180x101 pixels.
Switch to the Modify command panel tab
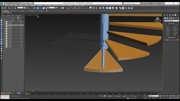[167, 15]
